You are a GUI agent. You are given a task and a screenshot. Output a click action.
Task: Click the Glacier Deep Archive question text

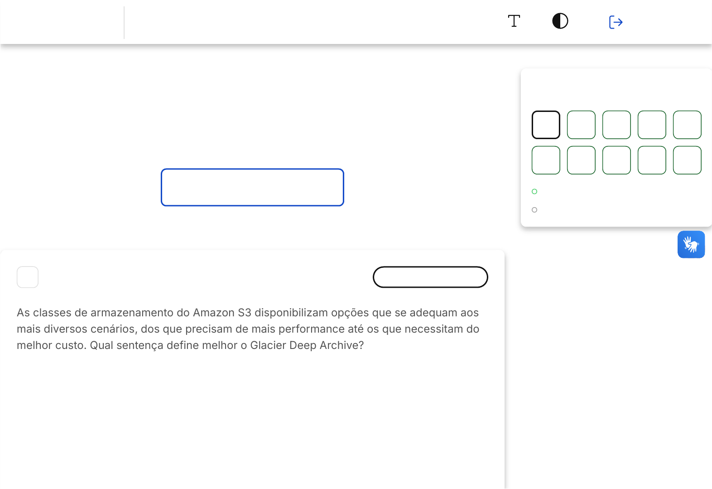click(x=248, y=329)
